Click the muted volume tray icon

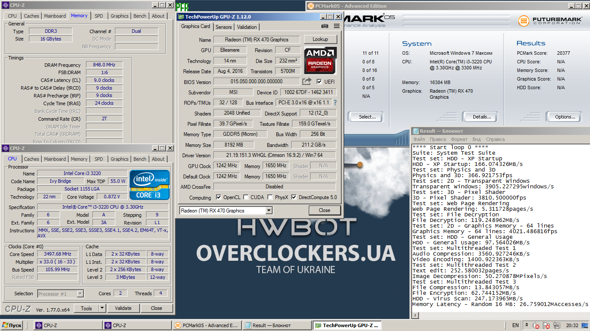pos(536,325)
